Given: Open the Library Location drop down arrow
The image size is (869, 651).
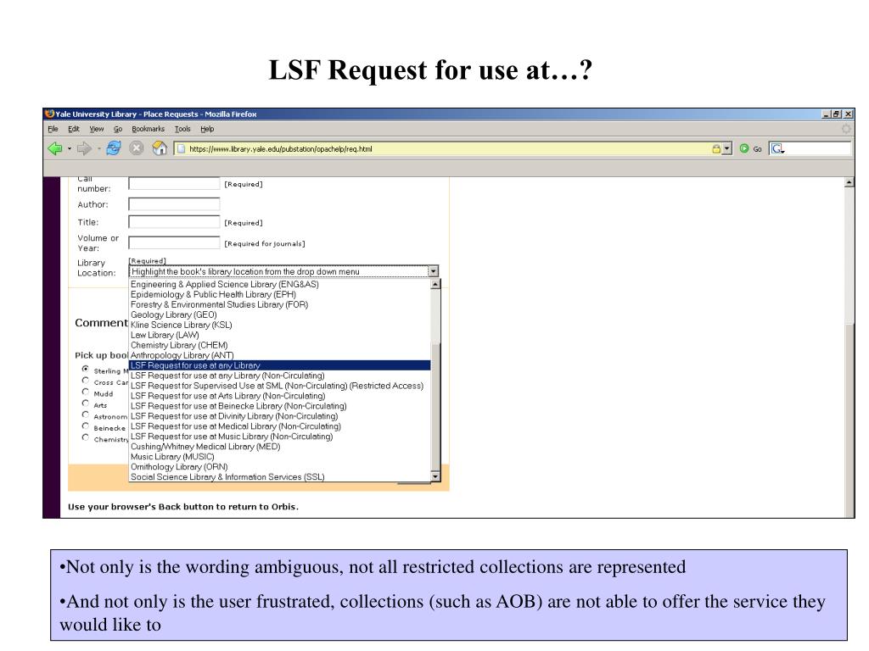Looking at the screenshot, I should tap(434, 271).
